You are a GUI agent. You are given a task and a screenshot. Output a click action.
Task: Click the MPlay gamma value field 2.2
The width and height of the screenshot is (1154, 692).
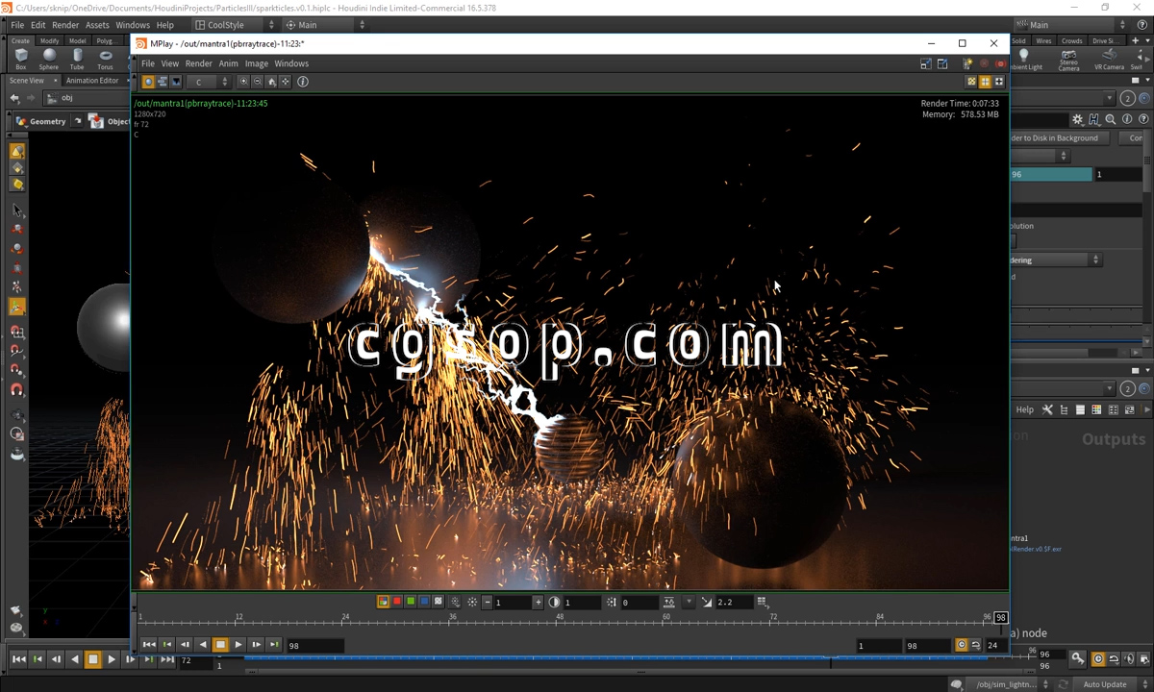[x=734, y=602]
